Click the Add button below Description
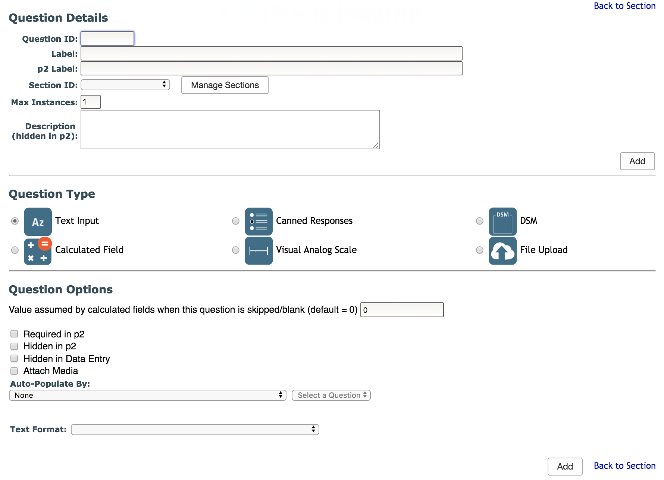Screen dimensions: 664x480 pyautogui.click(x=637, y=161)
